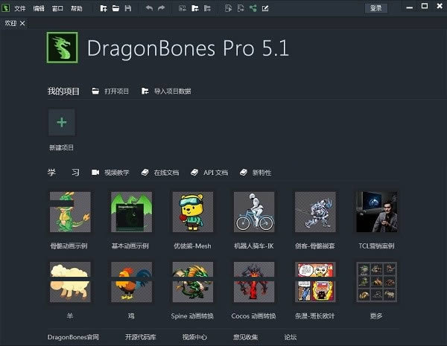Open 开源代码库 source repository link

141,337
